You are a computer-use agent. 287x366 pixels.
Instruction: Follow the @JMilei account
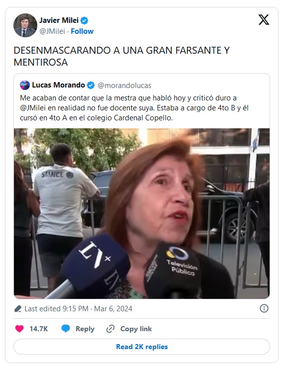pos(82,31)
